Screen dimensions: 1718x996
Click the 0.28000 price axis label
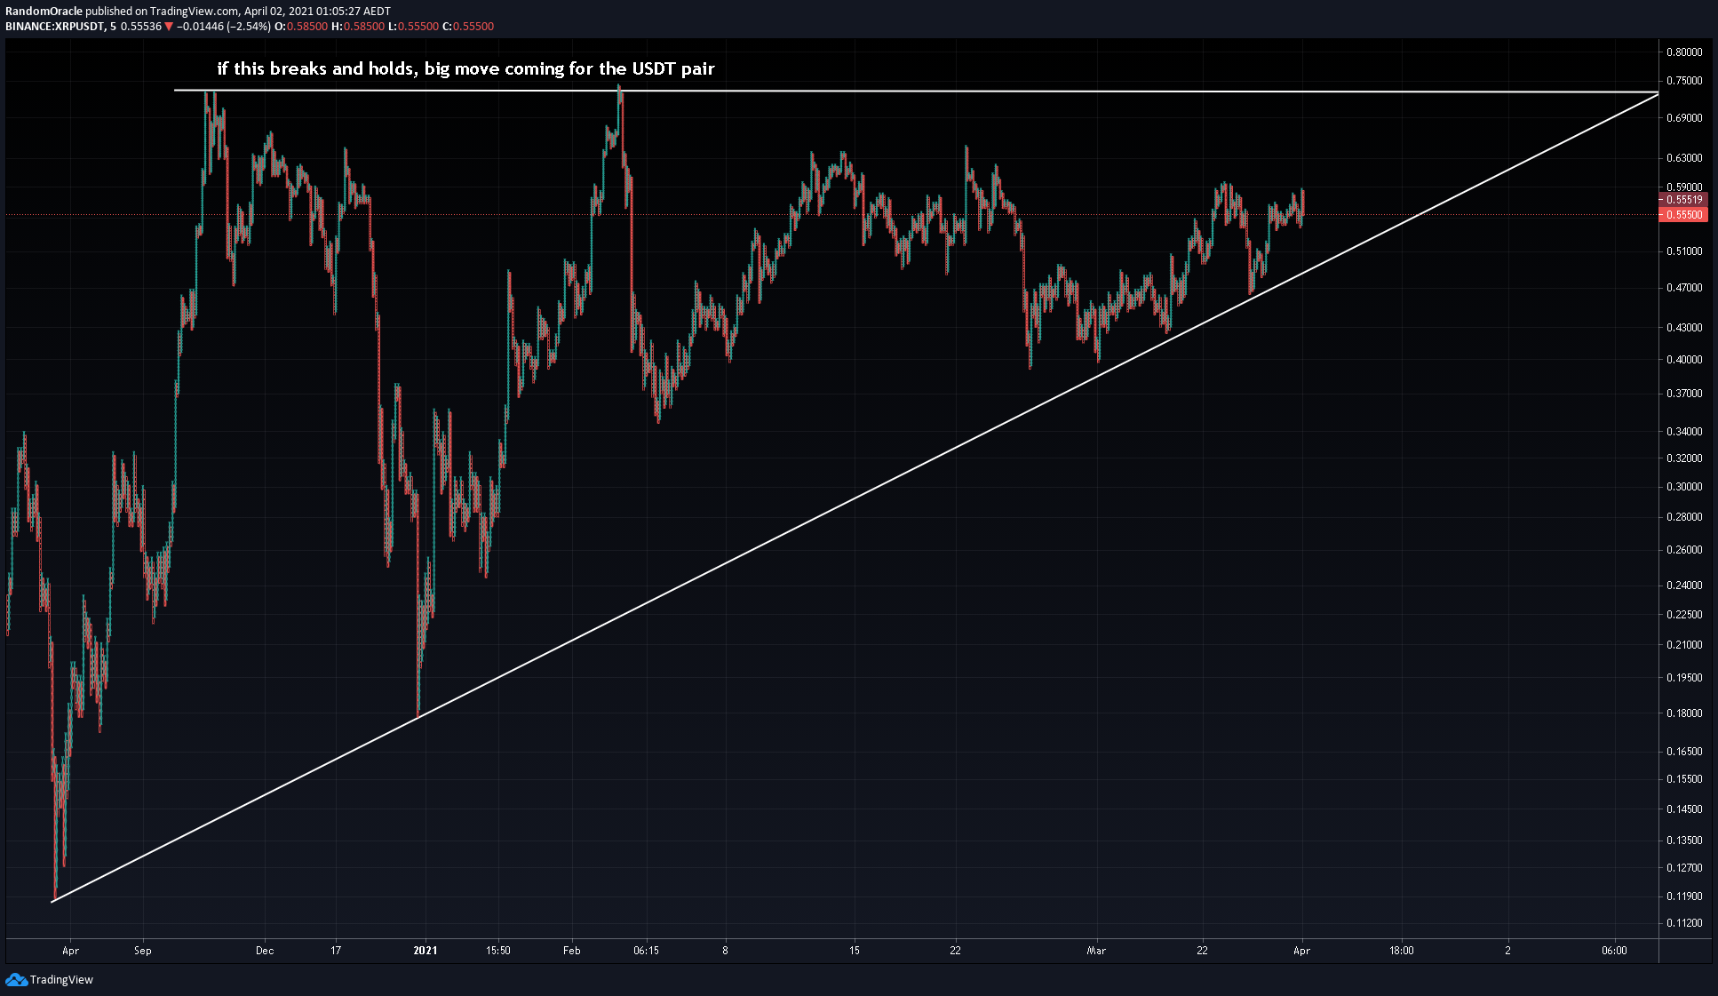1684,517
